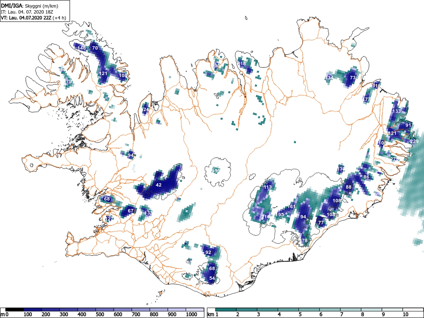Click the black 0–100 m legend swatch
This screenshot has width=424, height=318.
(x=14, y=310)
